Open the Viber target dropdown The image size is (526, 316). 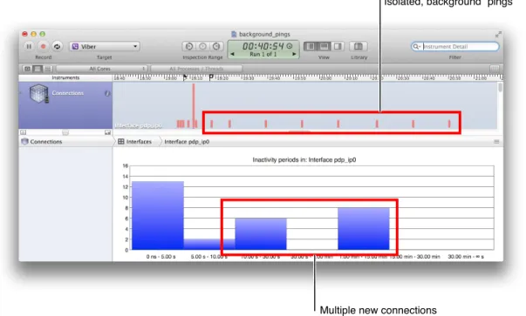coord(105,46)
